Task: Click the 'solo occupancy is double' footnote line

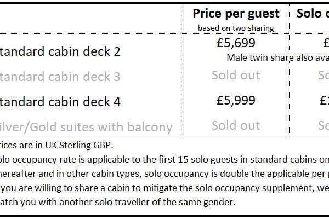Action: click(x=164, y=174)
